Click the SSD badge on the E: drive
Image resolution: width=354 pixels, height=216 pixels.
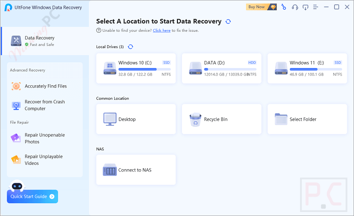[x=338, y=62]
